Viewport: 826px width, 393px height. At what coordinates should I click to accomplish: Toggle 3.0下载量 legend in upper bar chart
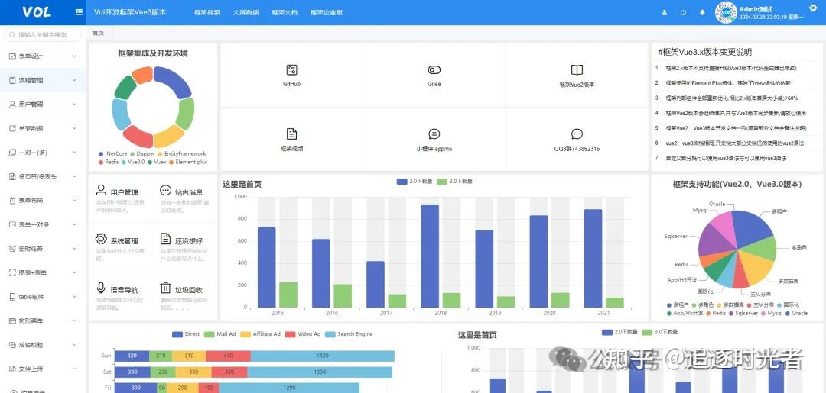[454, 182]
